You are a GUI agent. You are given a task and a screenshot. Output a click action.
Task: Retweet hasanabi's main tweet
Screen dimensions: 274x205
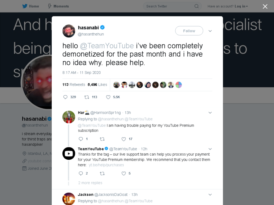(87, 97)
